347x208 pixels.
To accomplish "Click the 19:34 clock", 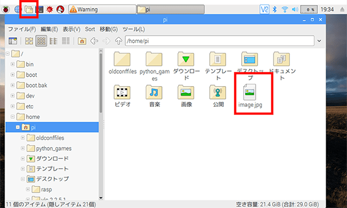I will pyautogui.click(x=327, y=9).
